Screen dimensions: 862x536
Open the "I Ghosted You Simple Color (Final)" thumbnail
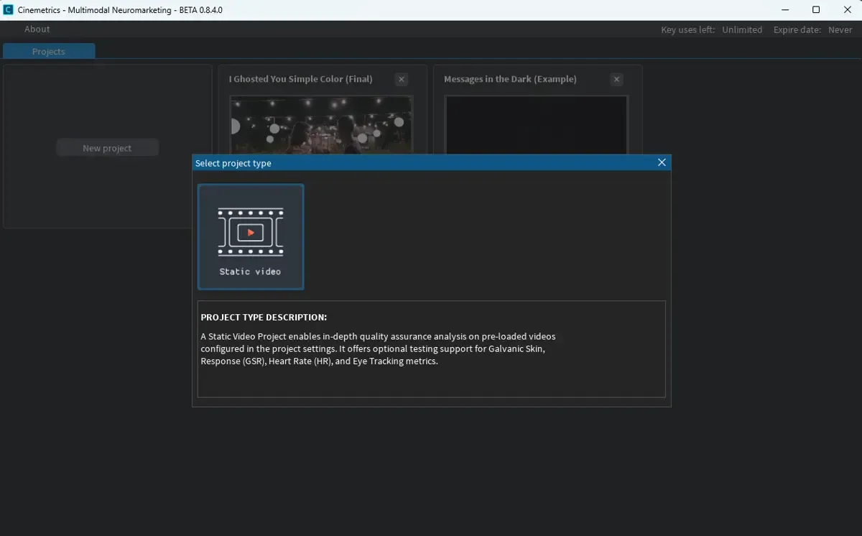coord(321,126)
